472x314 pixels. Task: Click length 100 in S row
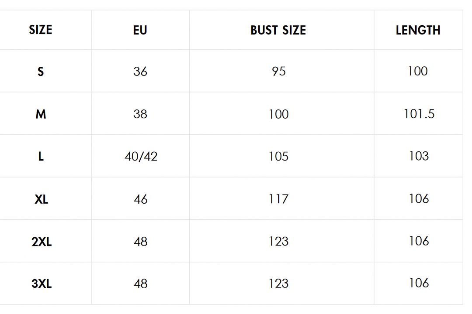point(418,71)
